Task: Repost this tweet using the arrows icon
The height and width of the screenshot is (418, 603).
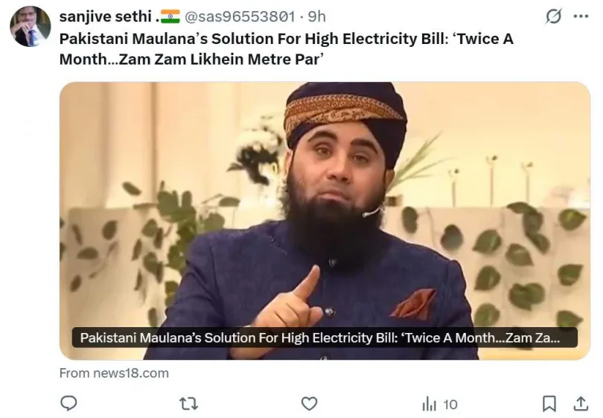Action: pyautogui.click(x=189, y=404)
